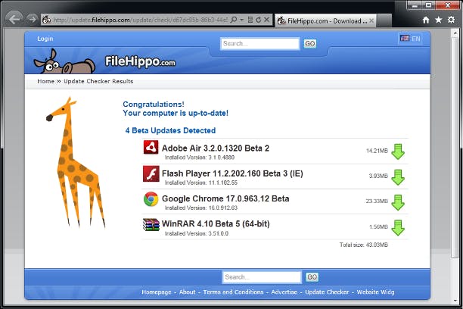The width and height of the screenshot is (463, 309).
Task: Focus the bottom Search box
Action: pyautogui.click(x=262, y=277)
